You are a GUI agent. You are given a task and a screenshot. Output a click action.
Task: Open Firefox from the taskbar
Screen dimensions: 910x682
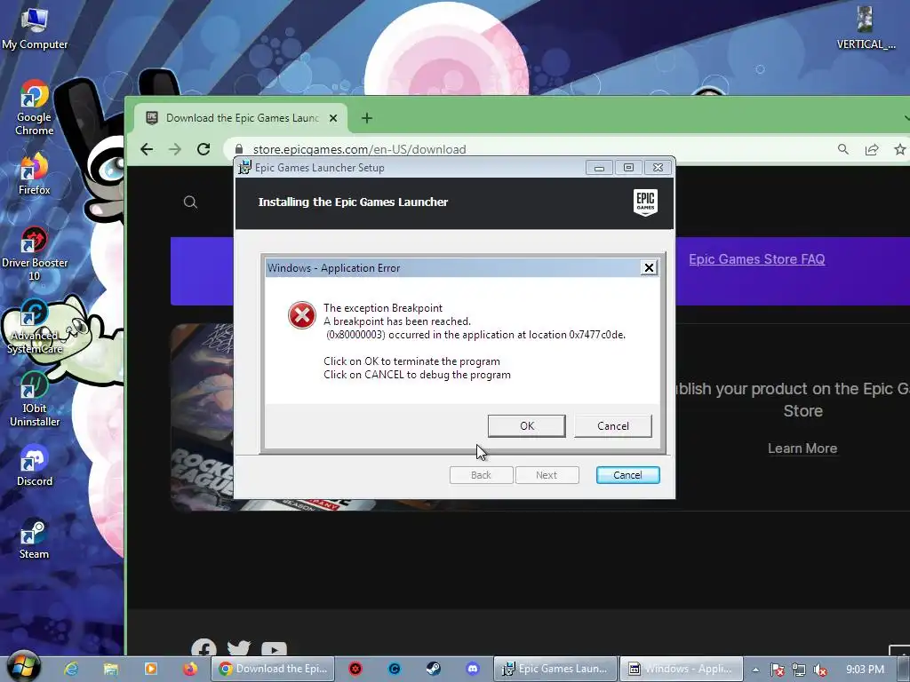click(190, 669)
